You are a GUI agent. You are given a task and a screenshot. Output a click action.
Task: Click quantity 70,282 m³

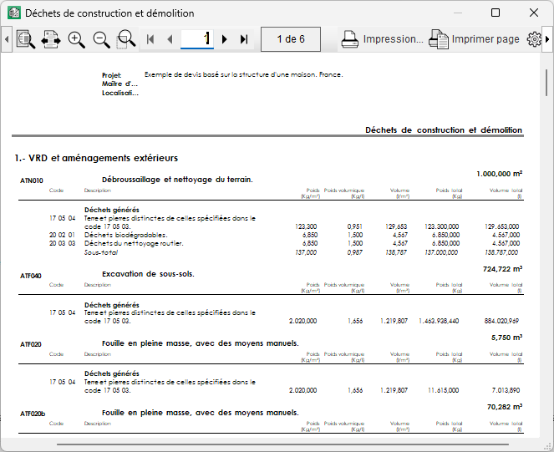tap(505, 407)
